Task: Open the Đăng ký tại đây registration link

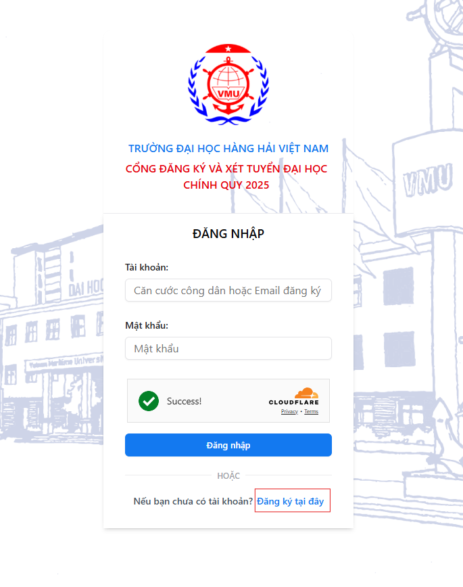Action: click(291, 501)
